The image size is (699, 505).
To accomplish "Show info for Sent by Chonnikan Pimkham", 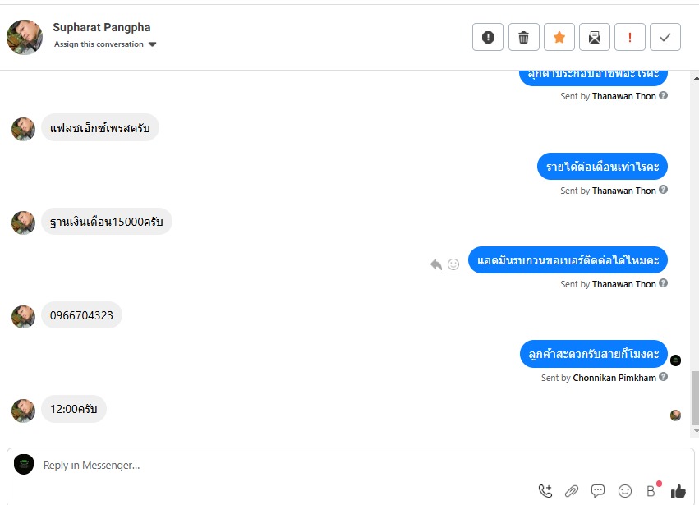I will [x=664, y=377].
